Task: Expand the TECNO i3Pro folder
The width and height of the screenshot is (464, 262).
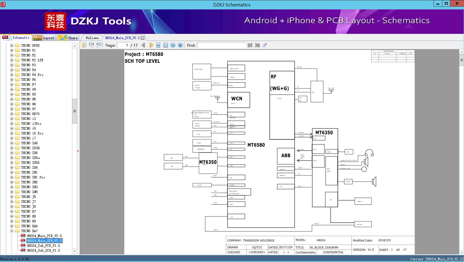Action: click(12, 124)
